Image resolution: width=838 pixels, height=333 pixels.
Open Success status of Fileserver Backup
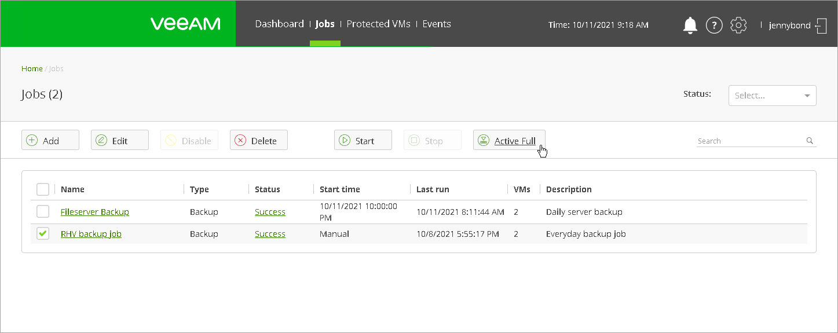pos(270,212)
